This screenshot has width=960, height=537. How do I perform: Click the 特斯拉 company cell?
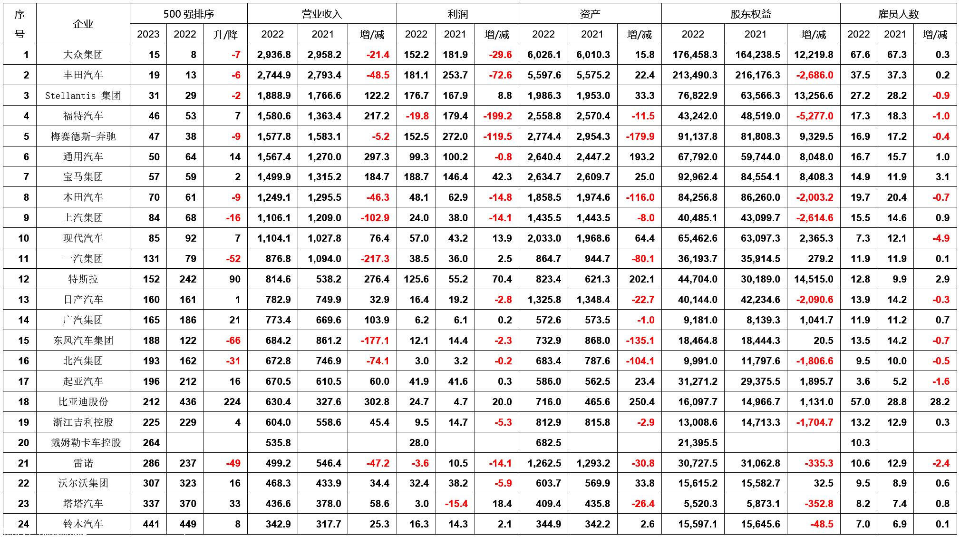[x=83, y=279]
